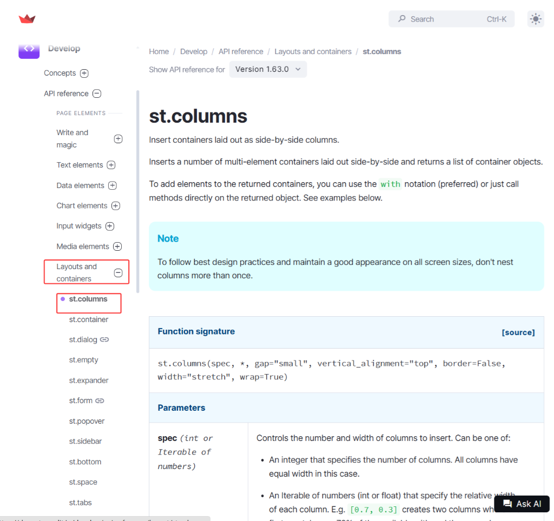Go to Layouts and containers breadcrumb
Image resolution: width=554 pixels, height=521 pixels.
pyautogui.click(x=313, y=51)
